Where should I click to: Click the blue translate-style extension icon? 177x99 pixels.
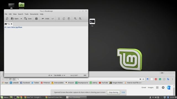pos(168,79)
